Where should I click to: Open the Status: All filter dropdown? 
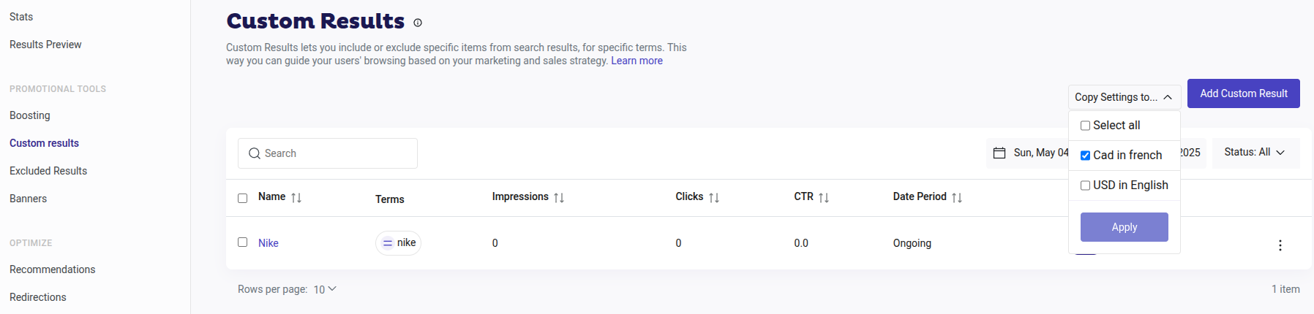[x=1255, y=153]
